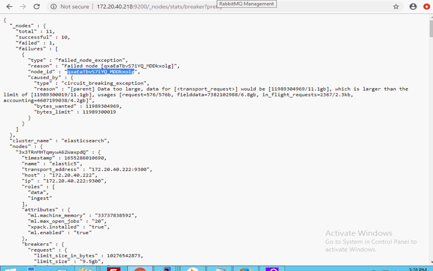Click the "ml.max_open_jobs" : "20" line

pos(67,221)
